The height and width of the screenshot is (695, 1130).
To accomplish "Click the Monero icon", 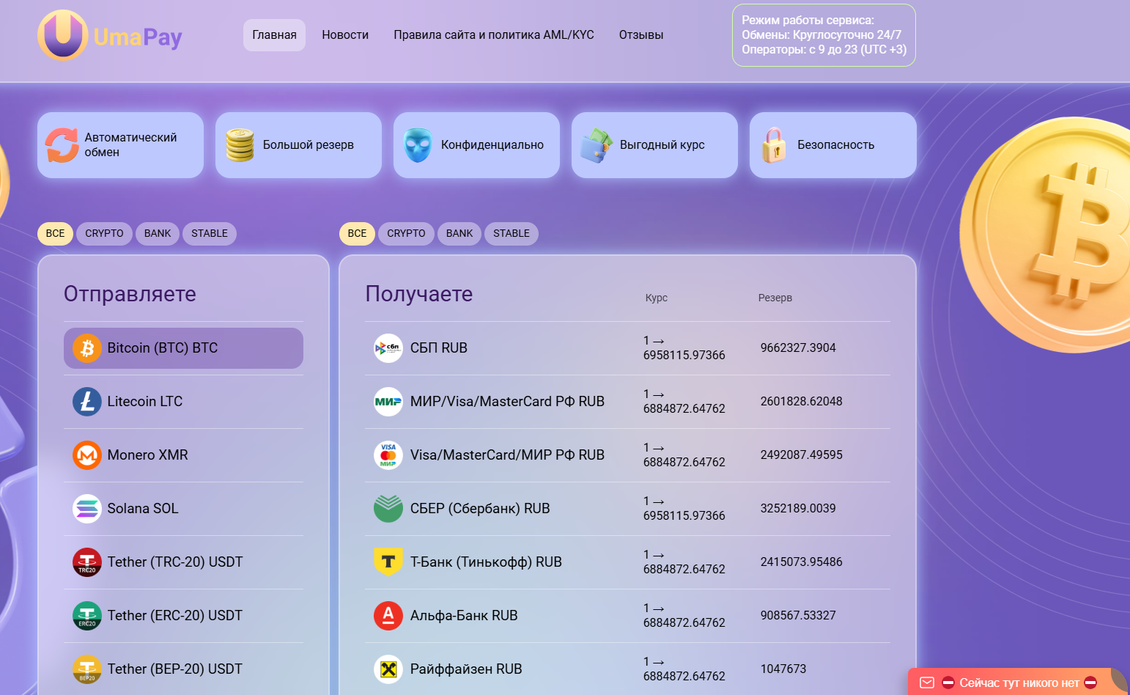I will 87,455.
